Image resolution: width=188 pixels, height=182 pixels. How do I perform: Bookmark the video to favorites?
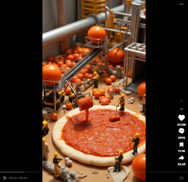[x=182, y=144]
